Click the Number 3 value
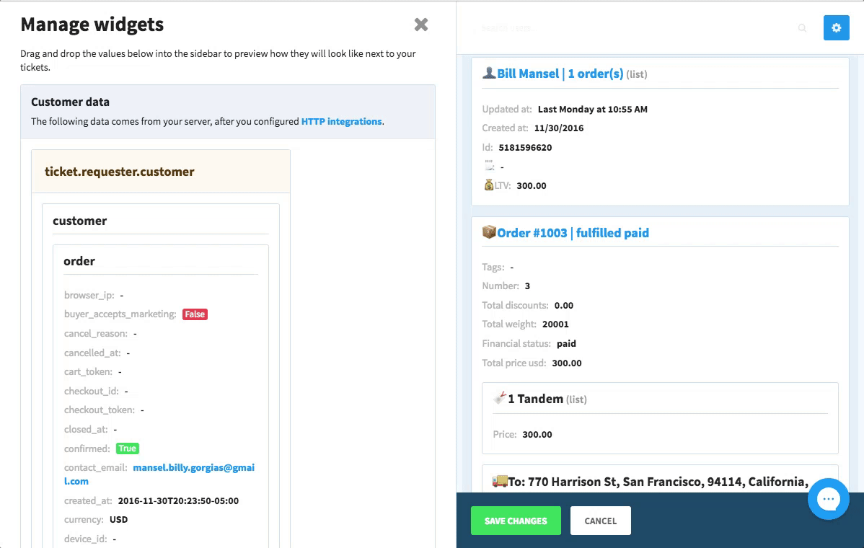864x548 pixels. point(527,286)
